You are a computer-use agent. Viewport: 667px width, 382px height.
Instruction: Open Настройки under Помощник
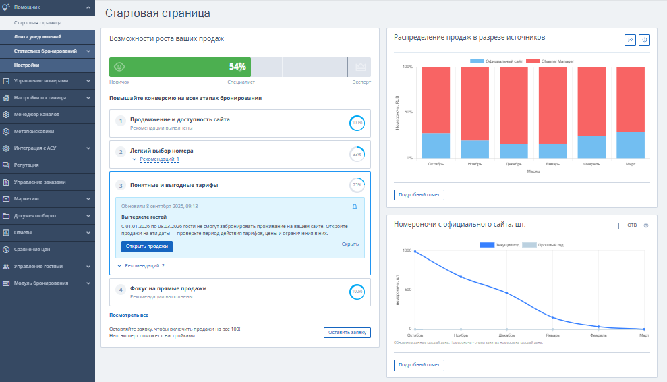[x=48, y=65]
